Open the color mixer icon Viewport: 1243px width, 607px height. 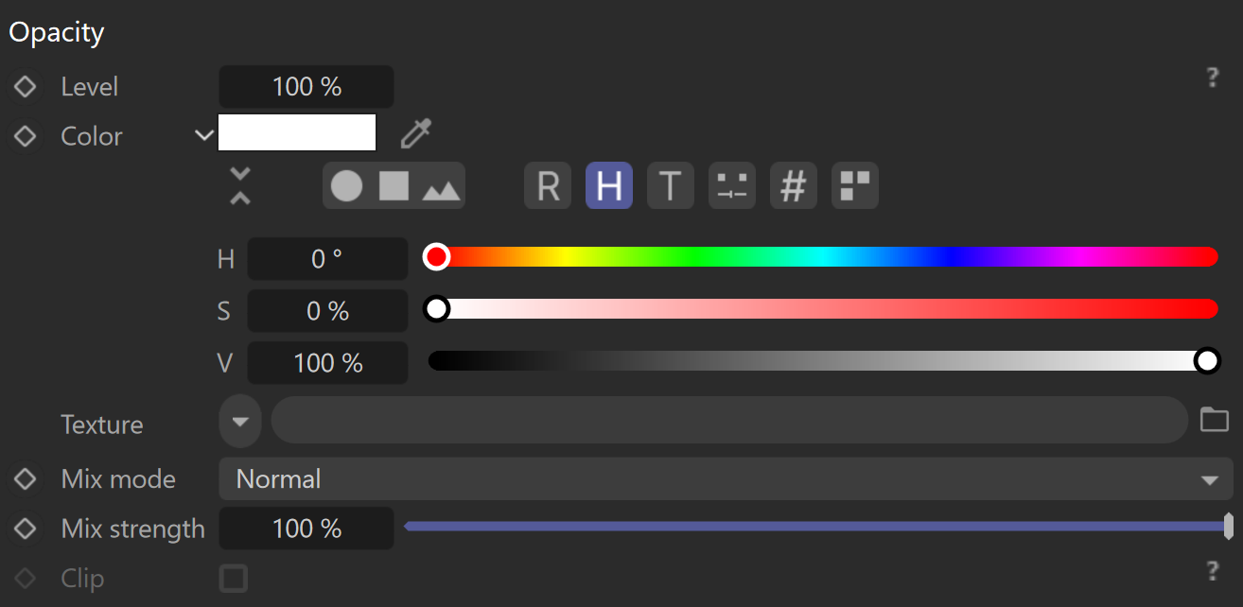[732, 185]
